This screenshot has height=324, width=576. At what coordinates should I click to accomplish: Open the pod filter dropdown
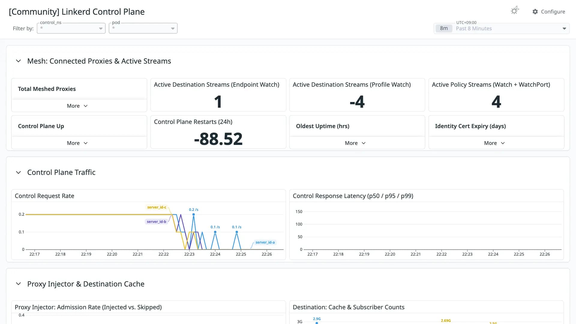pyautogui.click(x=143, y=28)
